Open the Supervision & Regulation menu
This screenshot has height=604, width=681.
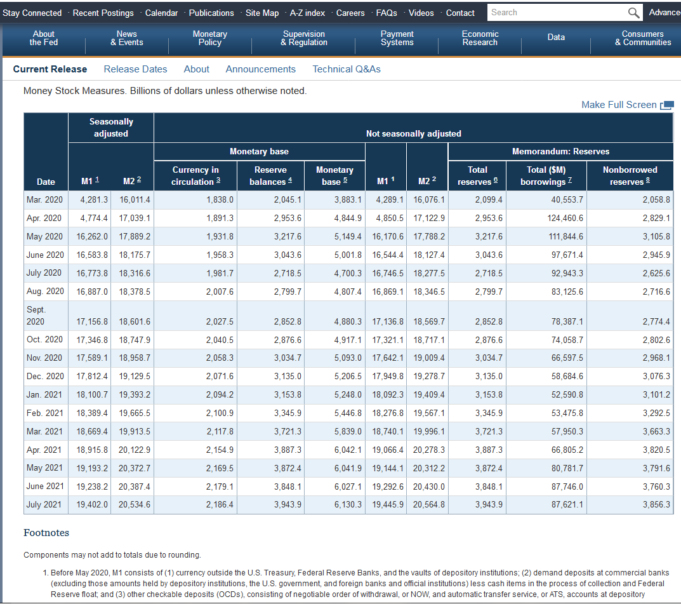coord(304,39)
